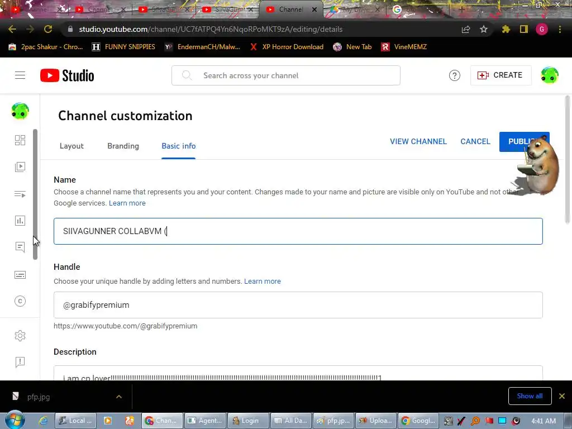
Task: Click the channel Name input field
Action: (298, 231)
